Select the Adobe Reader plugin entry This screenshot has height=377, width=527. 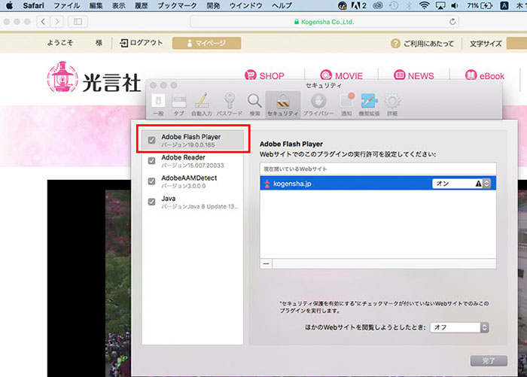point(193,161)
